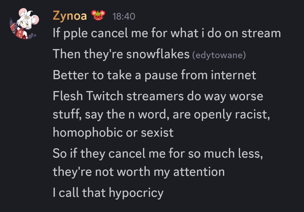
Task: Click the 18:40 message timestamp
Action: pos(124,16)
